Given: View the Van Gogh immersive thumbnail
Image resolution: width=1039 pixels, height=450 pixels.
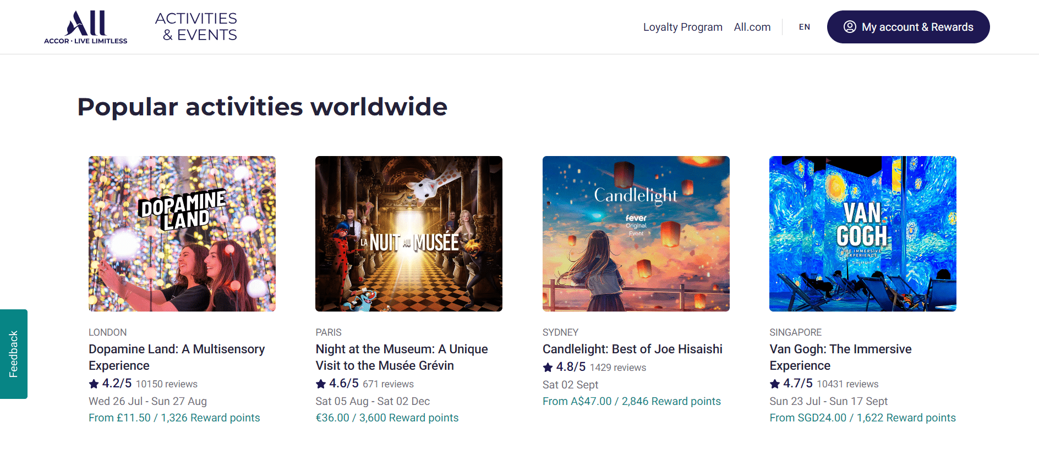Looking at the screenshot, I should coord(862,234).
